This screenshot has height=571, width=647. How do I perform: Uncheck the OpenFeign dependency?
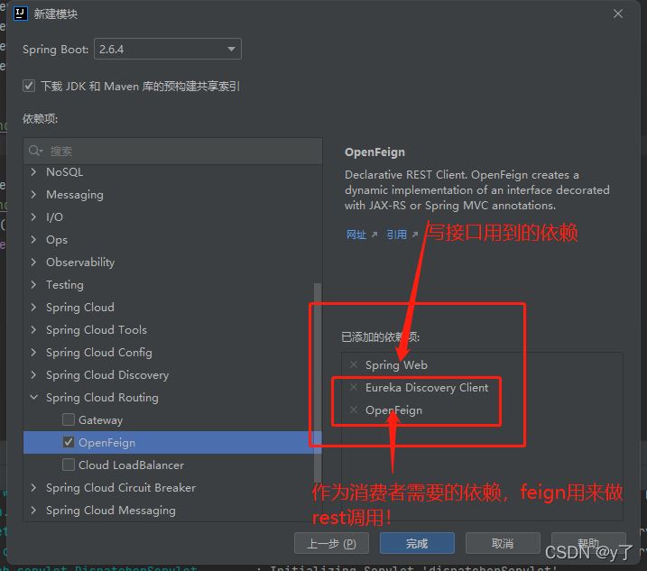pyautogui.click(x=69, y=443)
